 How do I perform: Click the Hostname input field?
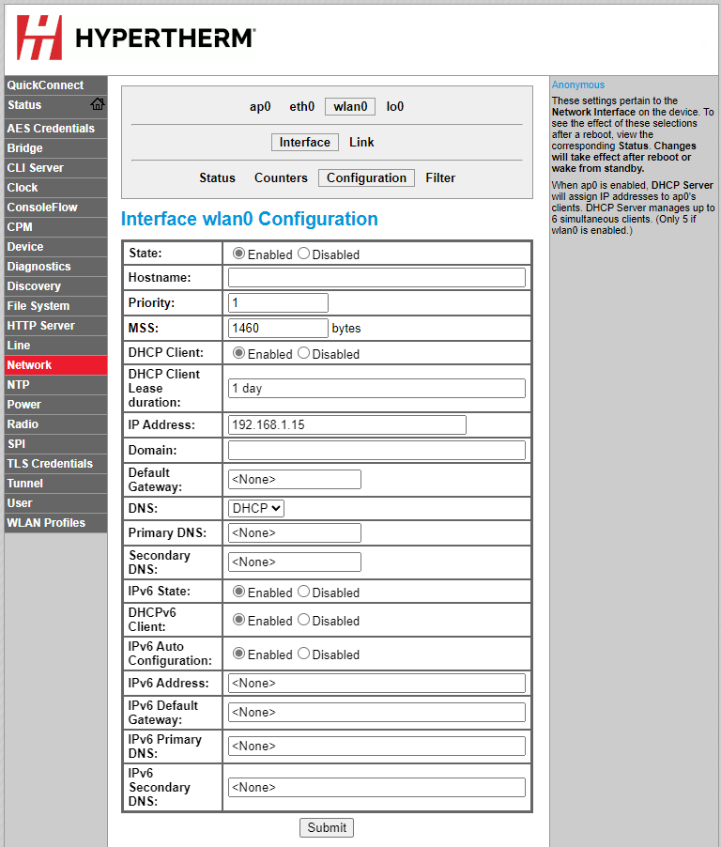[376, 278]
